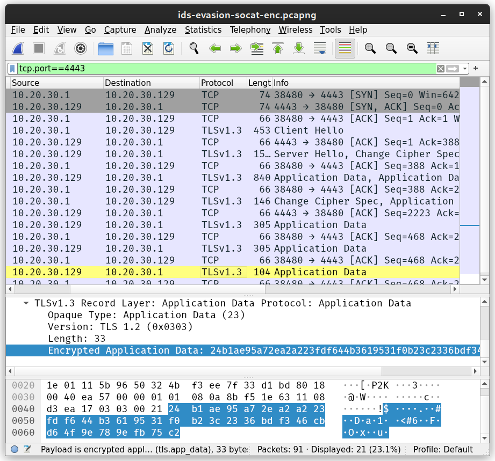
Task: Add a filter button with plus icon
Action: [x=476, y=68]
